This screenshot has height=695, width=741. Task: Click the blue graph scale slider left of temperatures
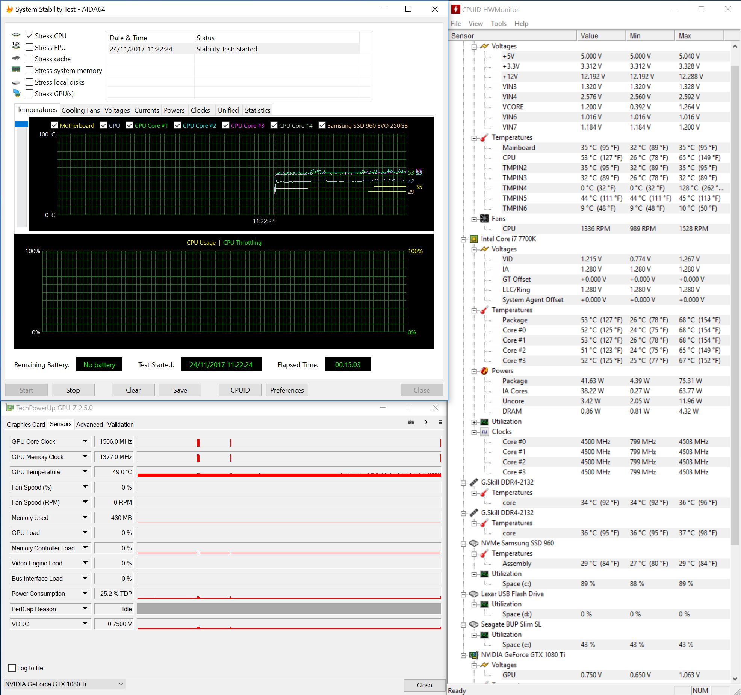[x=21, y=124]
